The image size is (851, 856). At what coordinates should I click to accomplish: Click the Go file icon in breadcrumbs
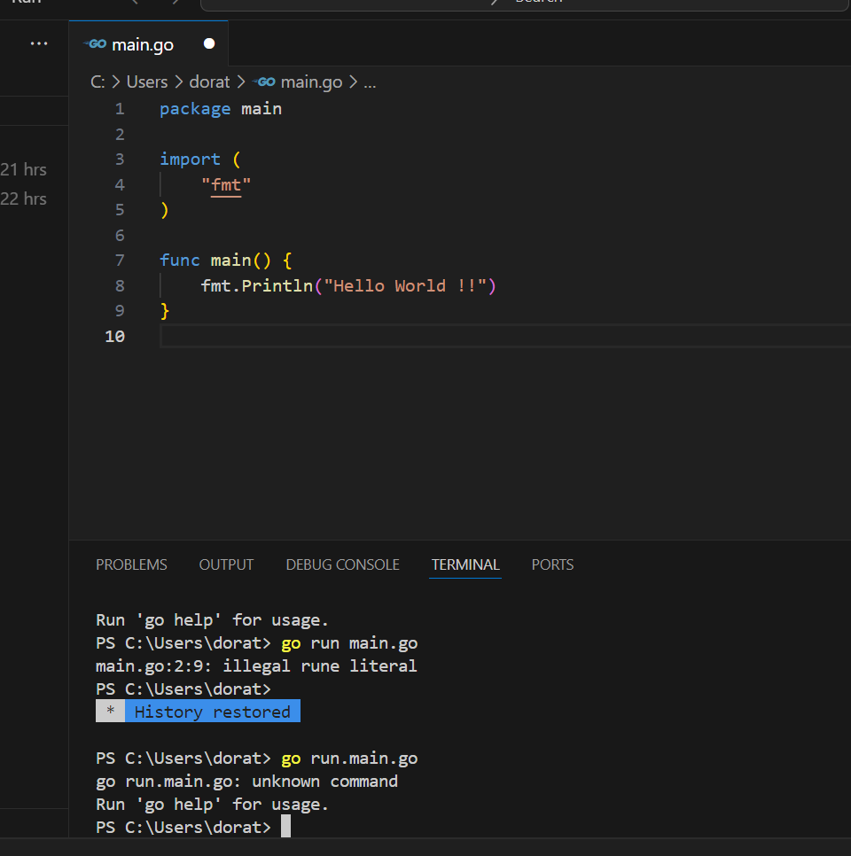[x=264, y=82]
